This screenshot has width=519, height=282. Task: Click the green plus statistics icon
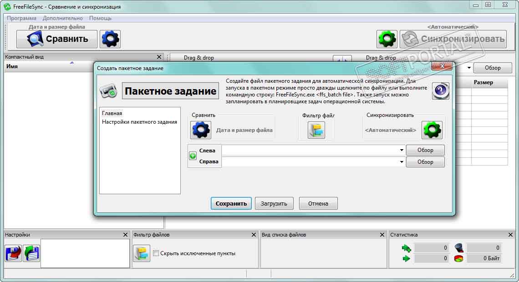[x=406, y=248]
